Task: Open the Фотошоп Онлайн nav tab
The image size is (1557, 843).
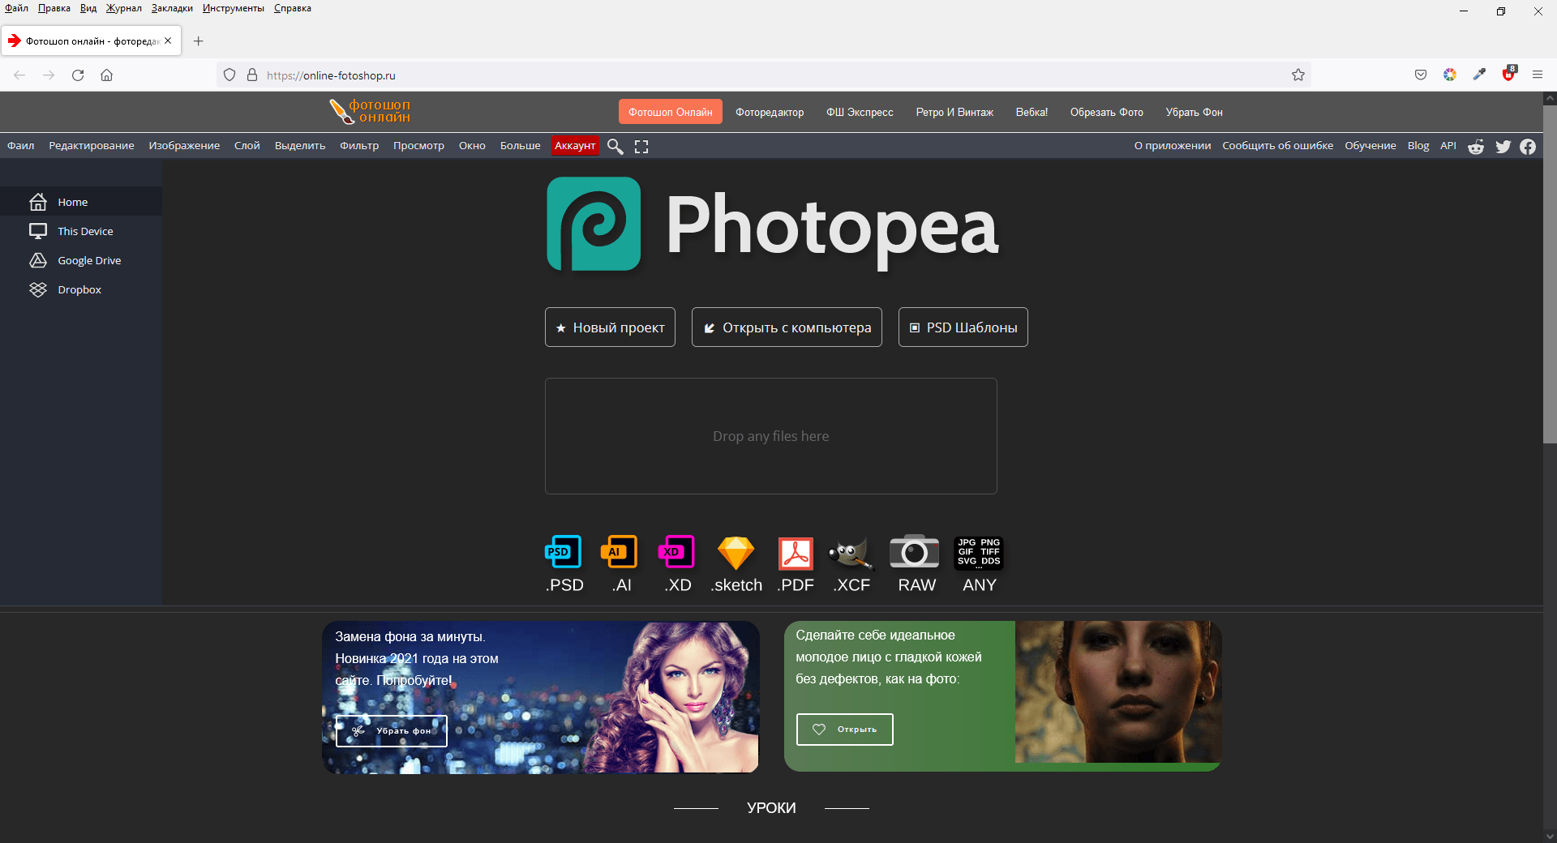Action: coord(670,112)
